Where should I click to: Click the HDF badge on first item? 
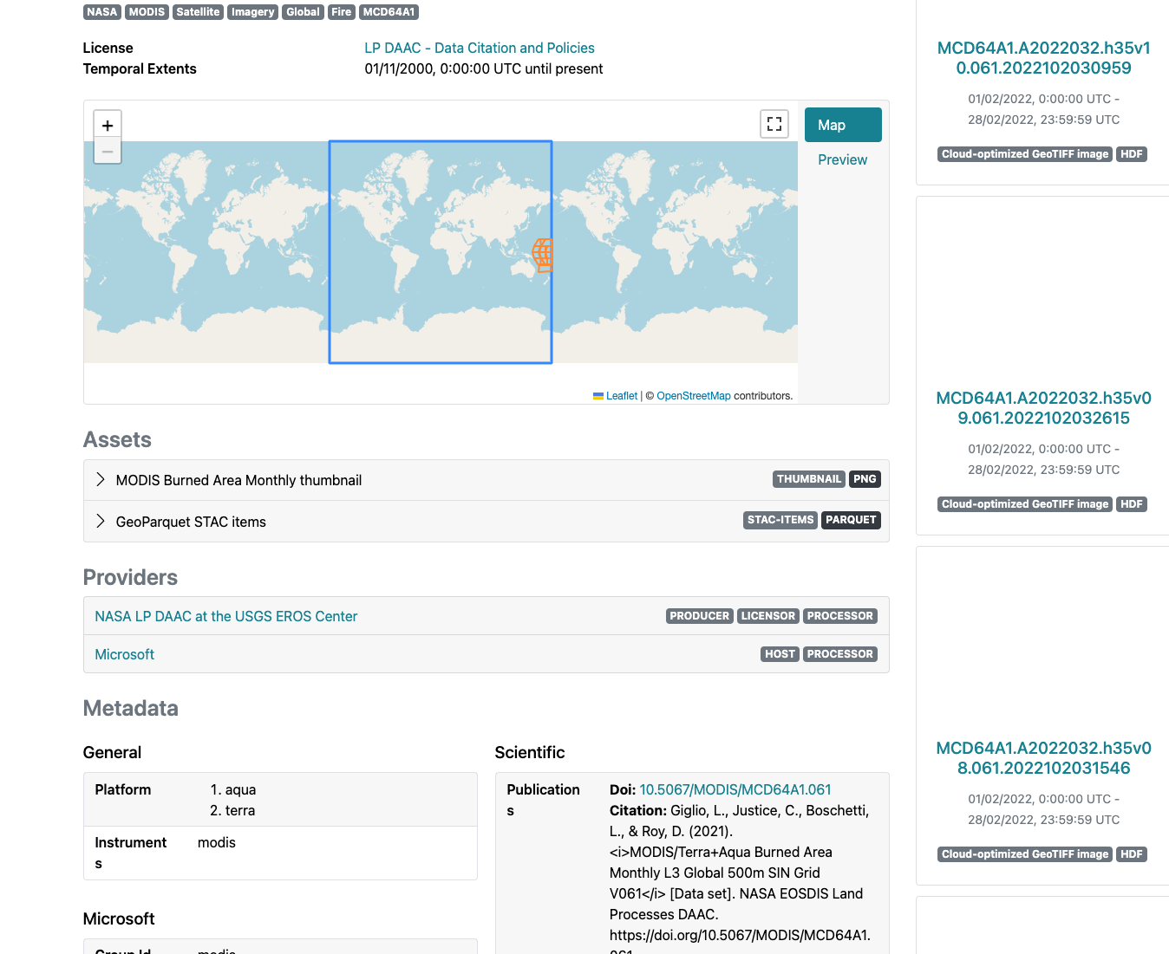(1132, 153)
